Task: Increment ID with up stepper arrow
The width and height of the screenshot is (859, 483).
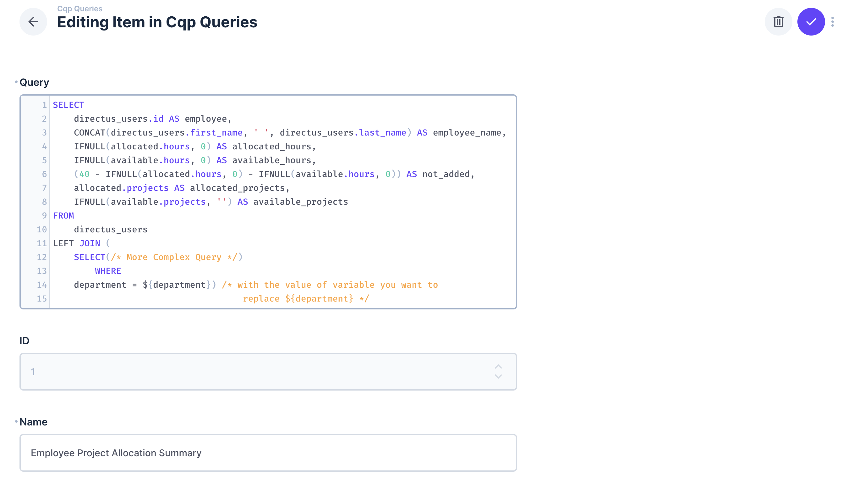Action: [x=498, y=367]
